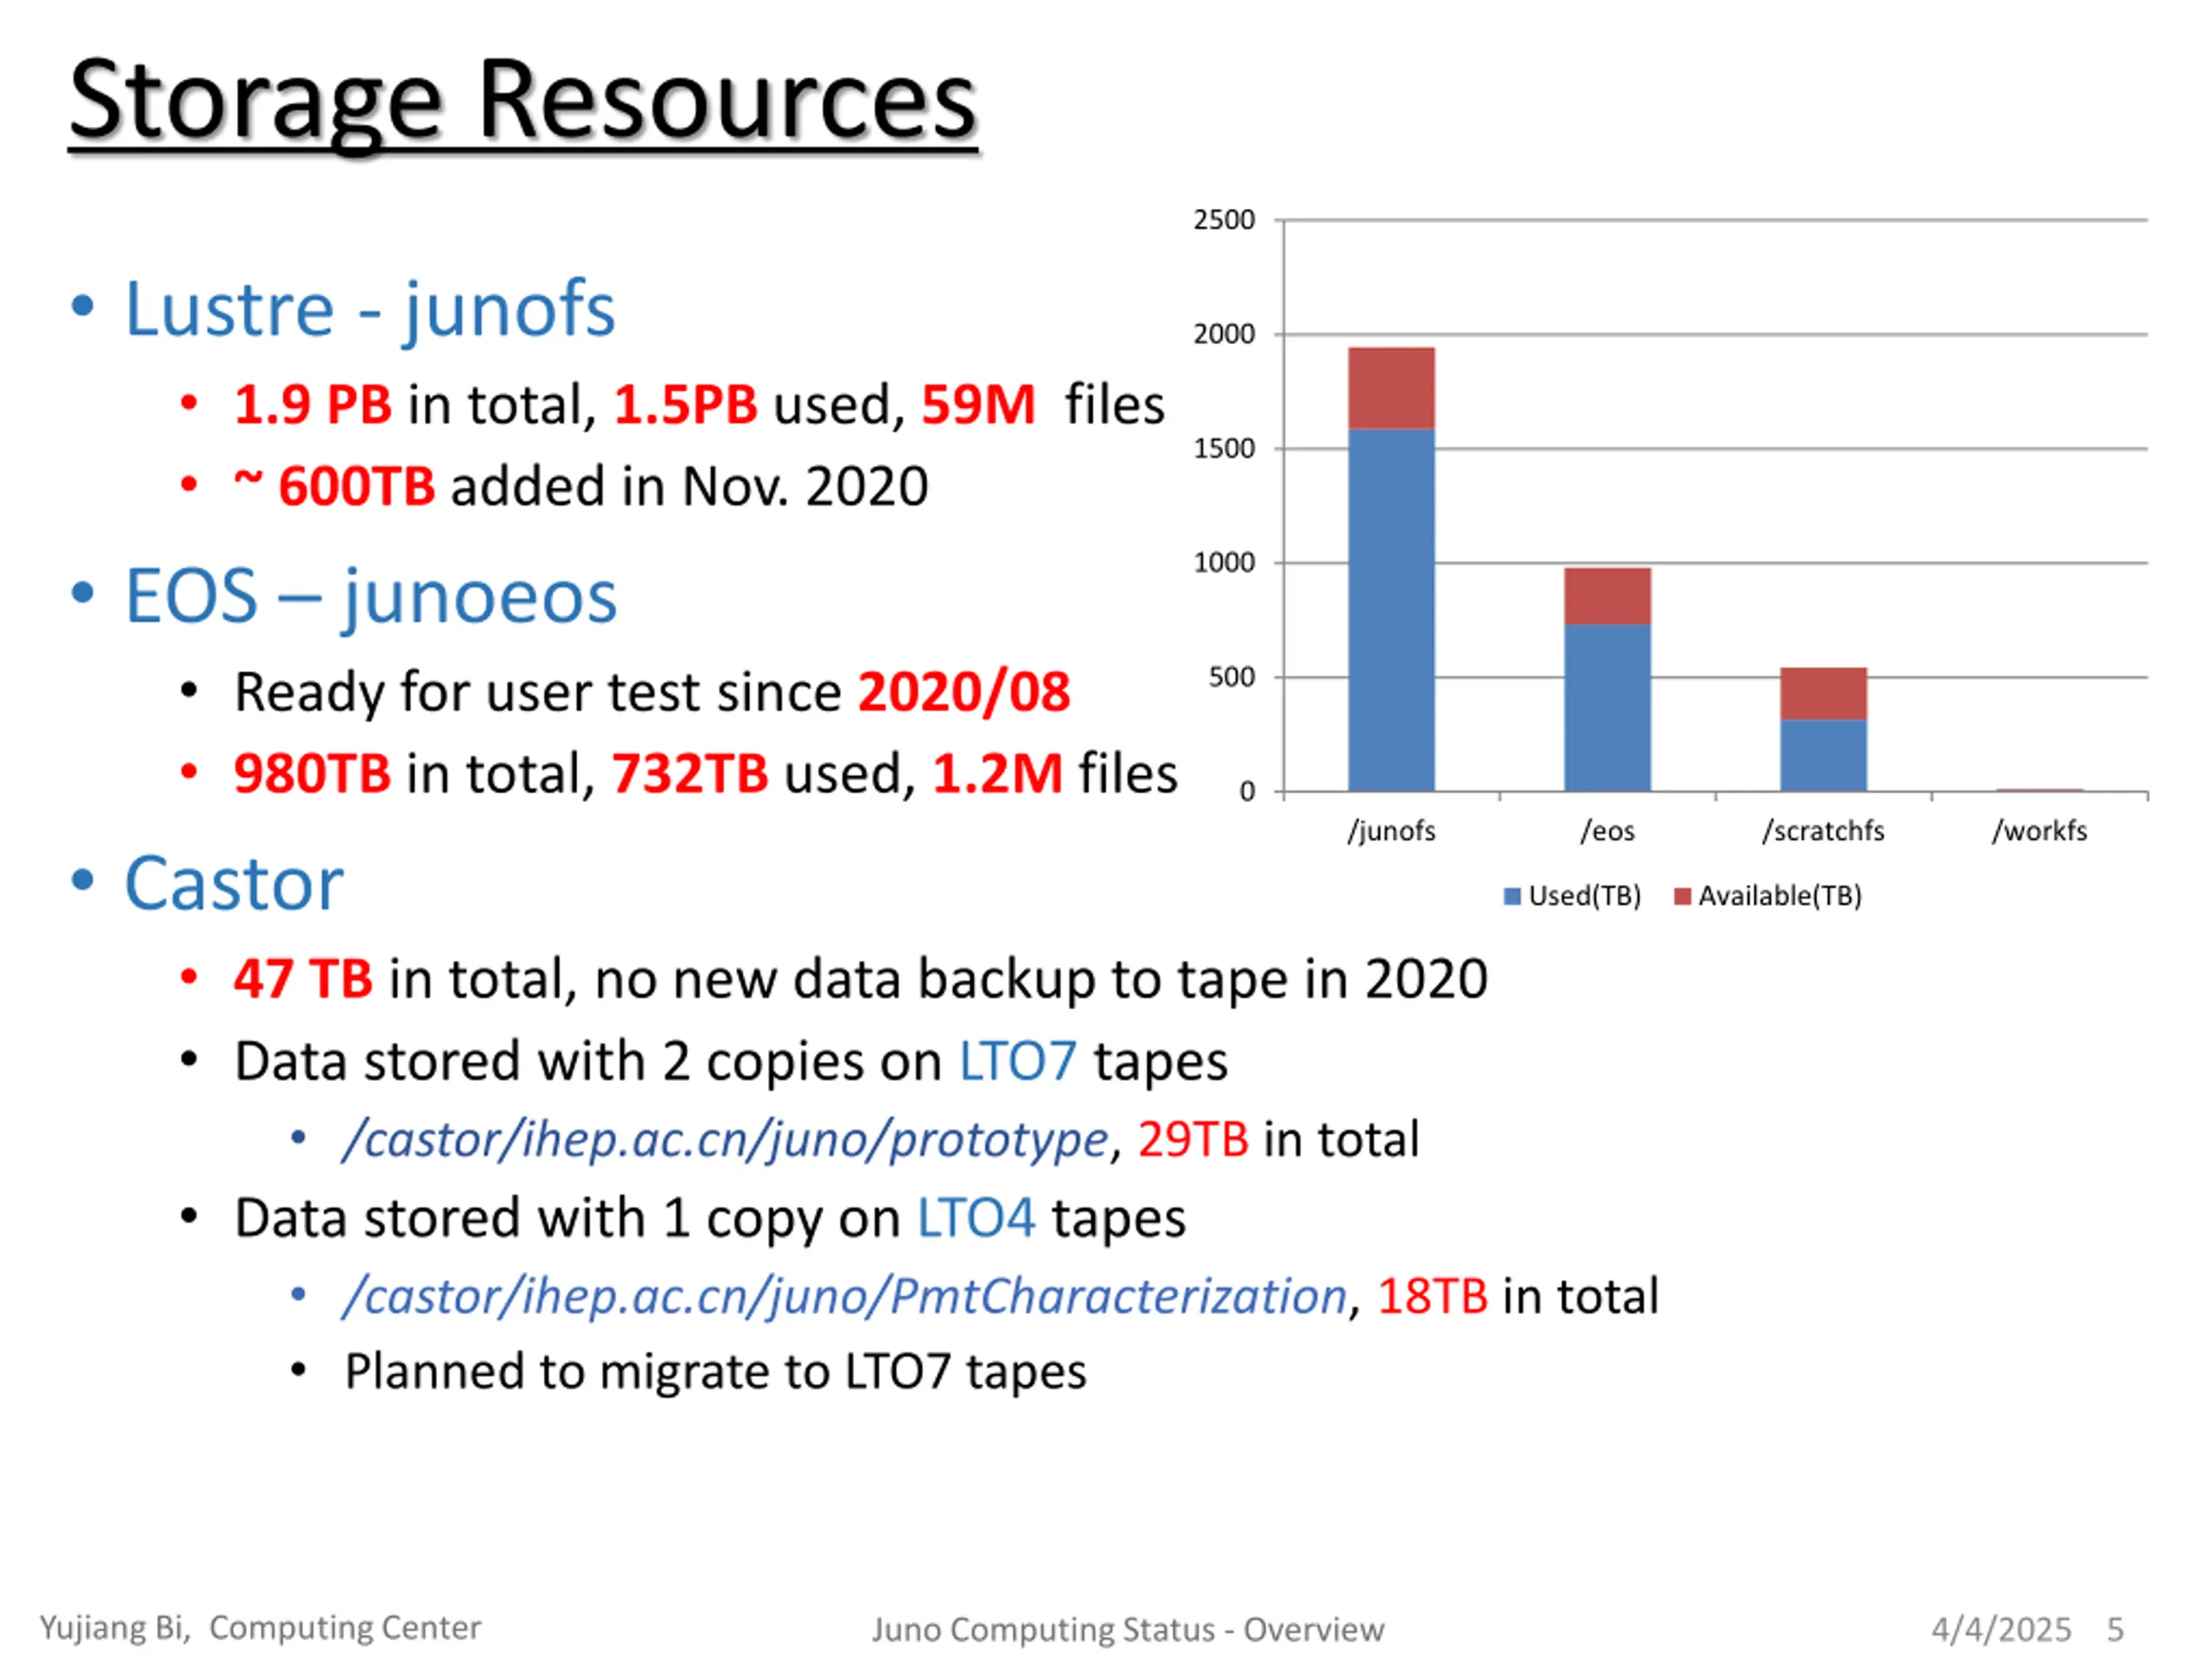Viewport: 2212px width, 1659px height.
Task: Click the 47 TB total text
Action: 303,978
